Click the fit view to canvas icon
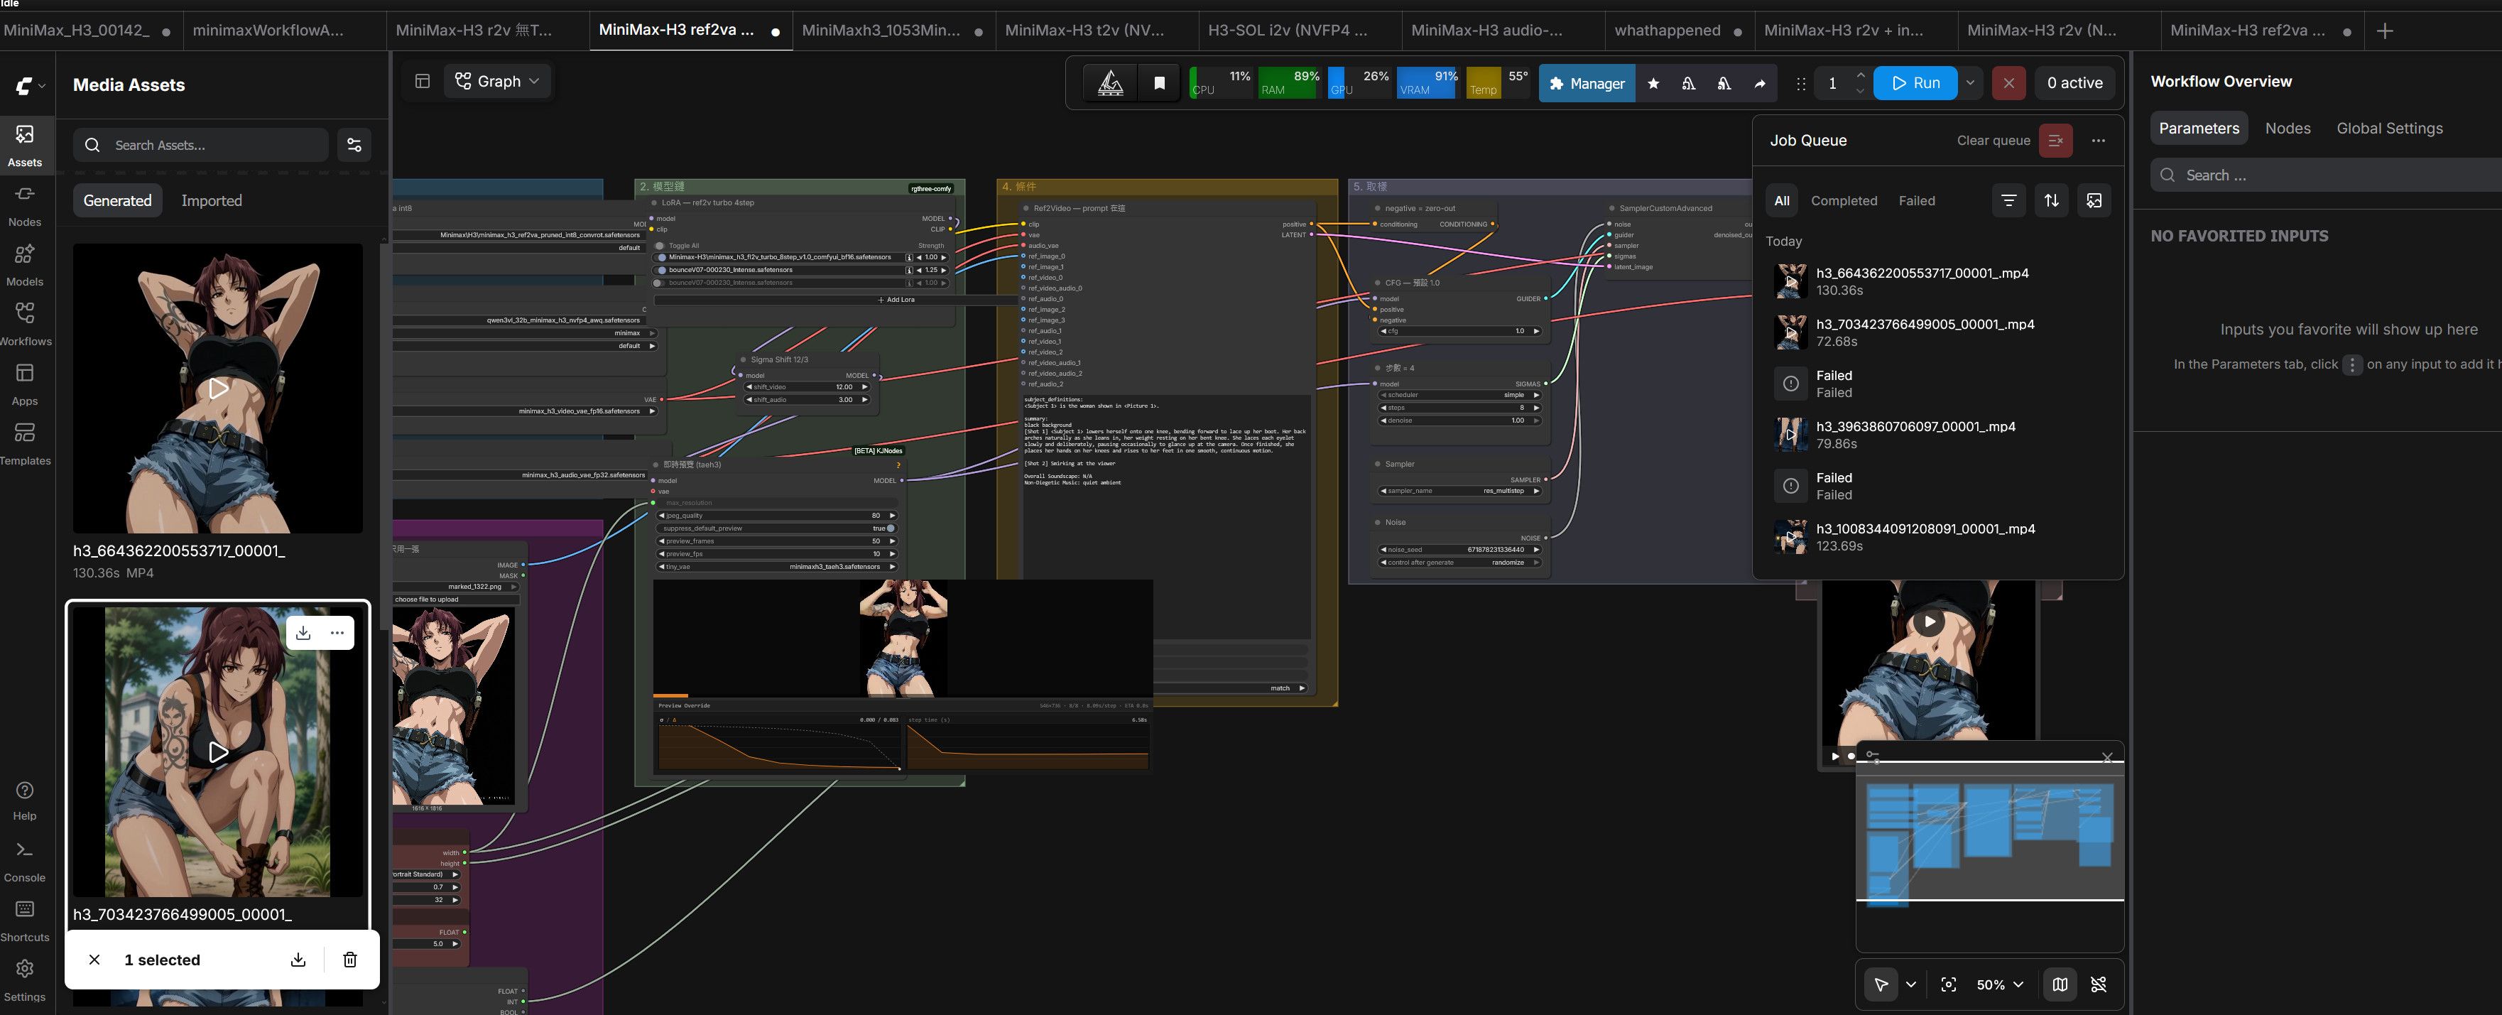Screen dimensions: 2502x1015 coord(1948,984)
